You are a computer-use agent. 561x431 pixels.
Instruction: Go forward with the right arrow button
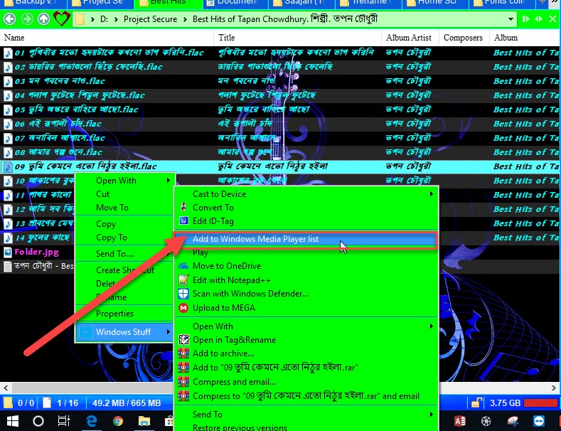point(27,19)
